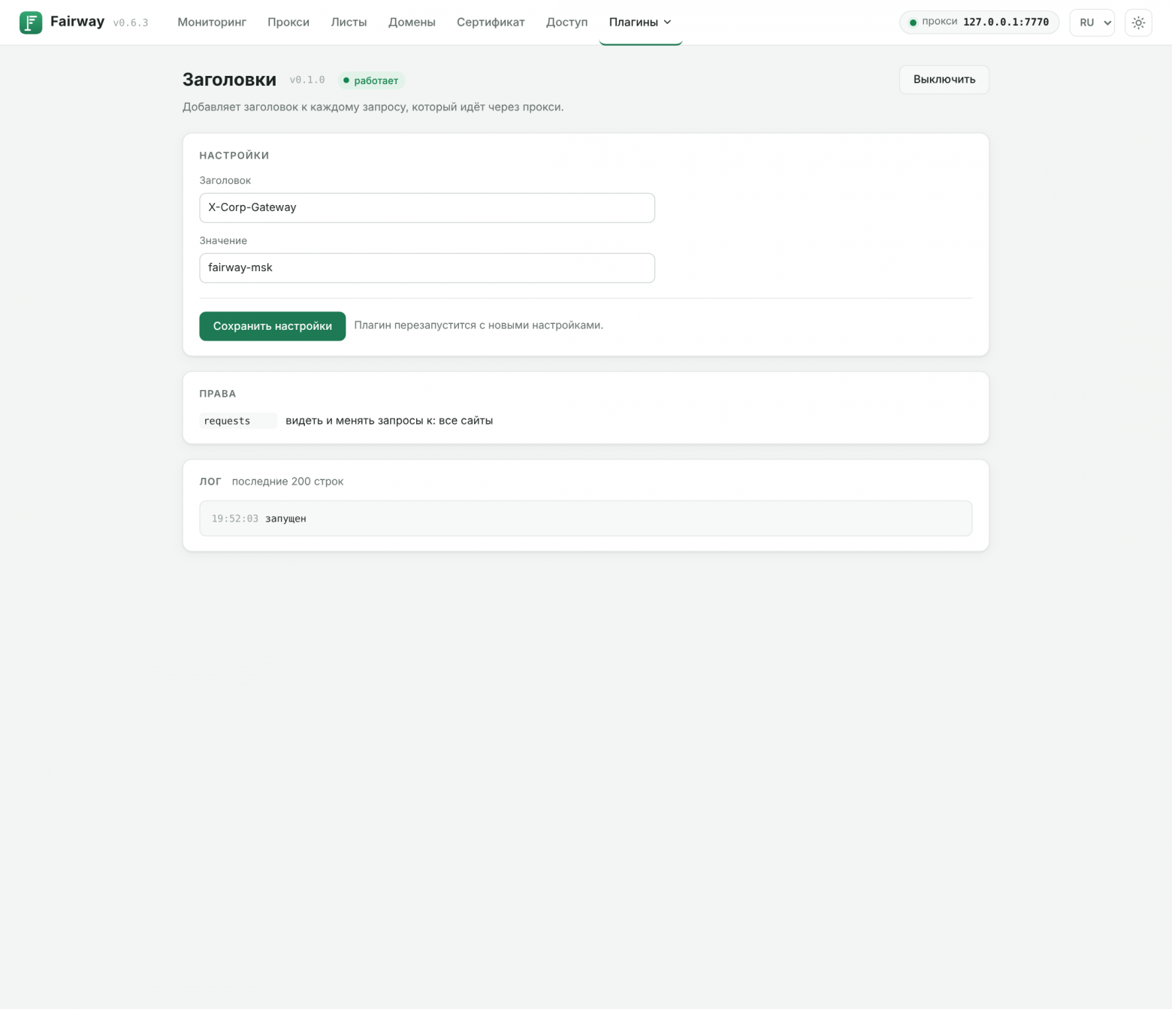This screenshot has height=1009, width=1172.
Task: Click the plugin version v0.1.0 label
Action: [307, 80]
